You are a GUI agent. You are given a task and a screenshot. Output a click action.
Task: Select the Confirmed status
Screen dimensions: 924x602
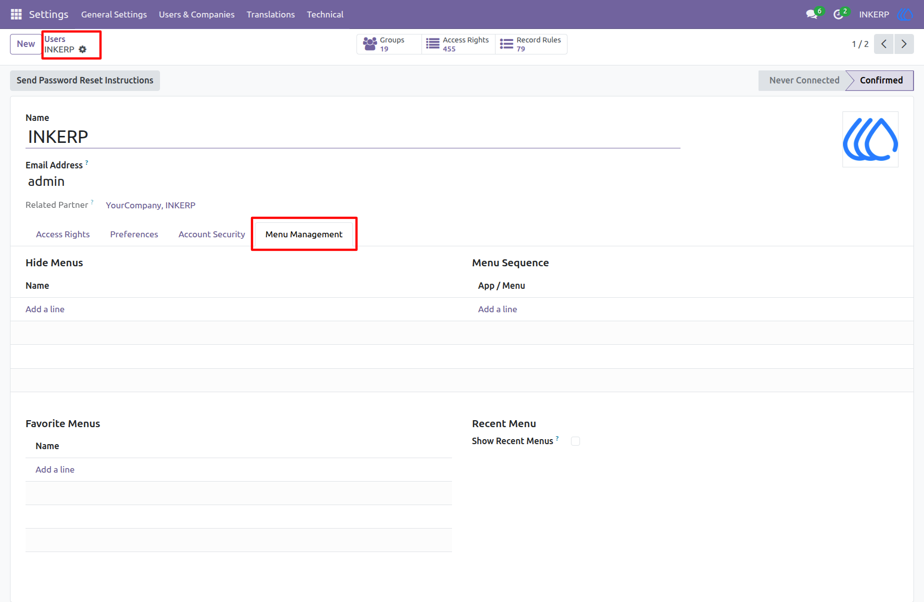tap(881, 80)
